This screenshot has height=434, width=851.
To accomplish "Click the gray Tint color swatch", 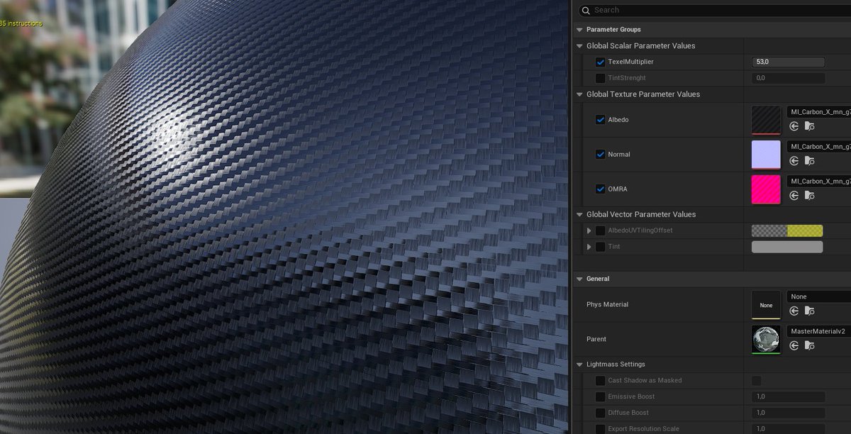I will point(787,247).
